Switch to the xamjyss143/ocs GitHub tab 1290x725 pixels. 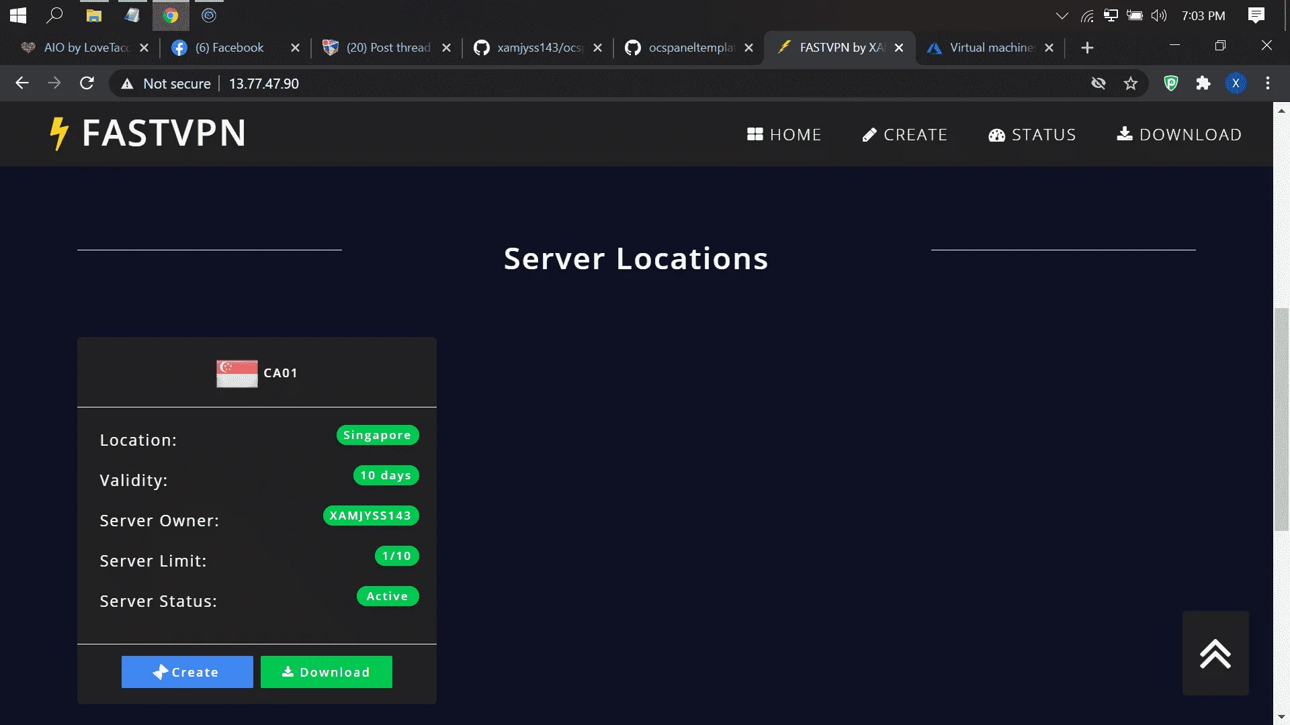click(x=539, y=48)
